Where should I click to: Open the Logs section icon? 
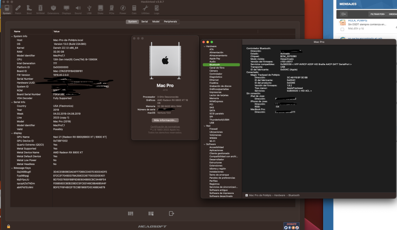coord(157,10)
